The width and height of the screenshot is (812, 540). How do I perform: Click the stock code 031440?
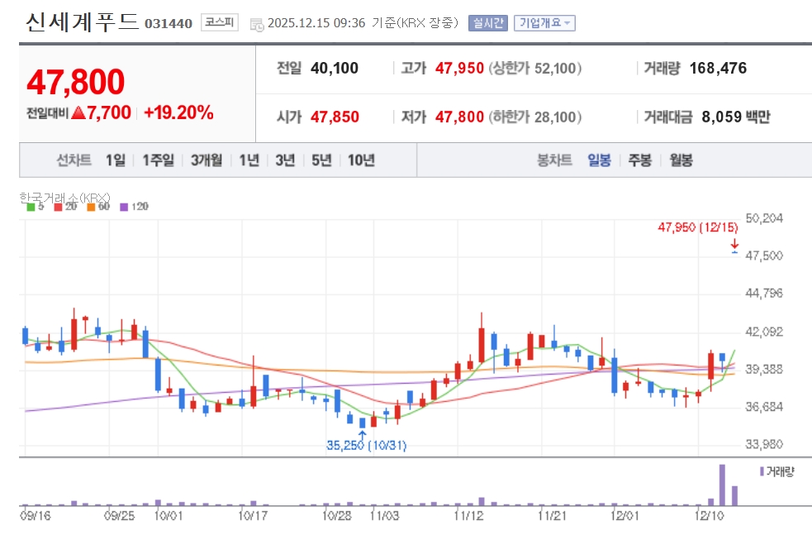[169, 24]
